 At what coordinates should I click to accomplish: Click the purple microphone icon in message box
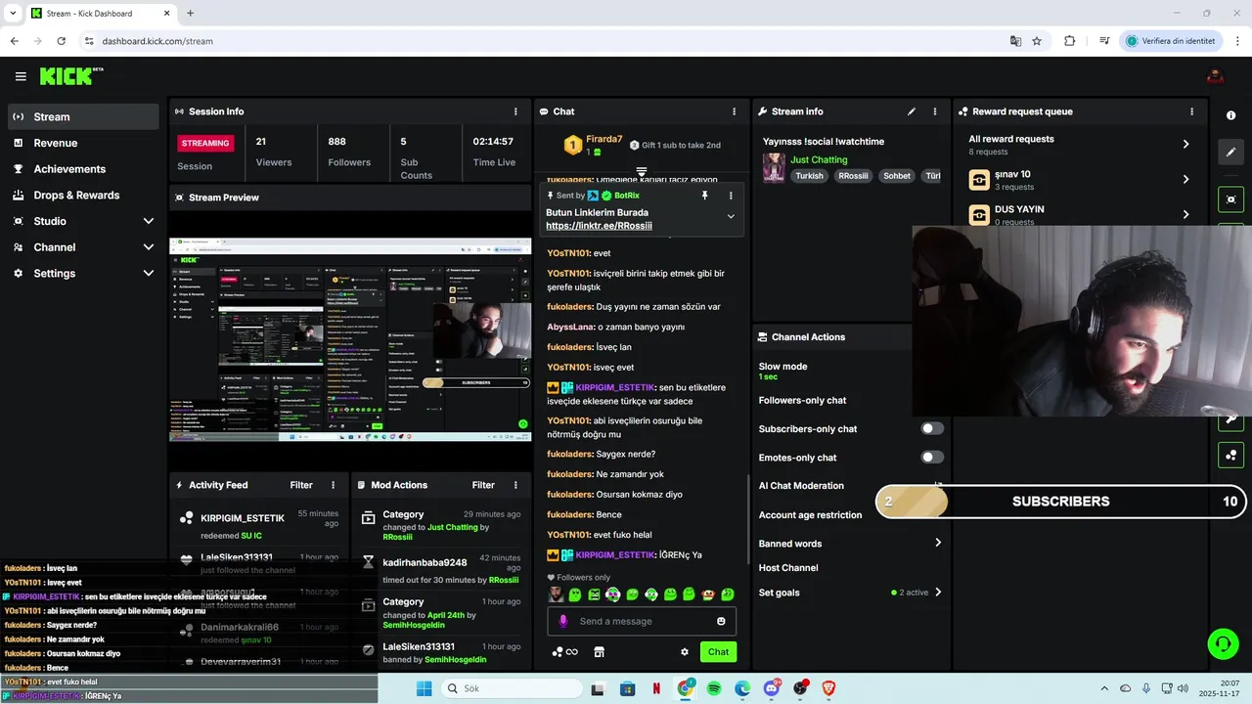pyautogui.click(x=562, y=621)
